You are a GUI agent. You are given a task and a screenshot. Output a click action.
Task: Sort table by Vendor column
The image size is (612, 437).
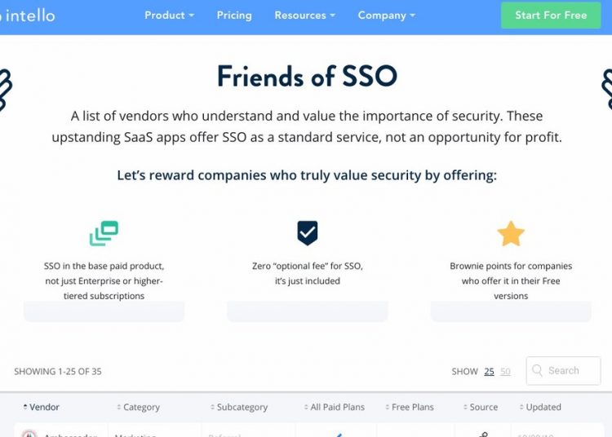(x=44, y=407)
